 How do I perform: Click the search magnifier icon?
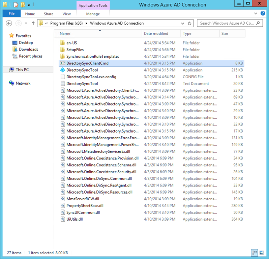(258, 23)
